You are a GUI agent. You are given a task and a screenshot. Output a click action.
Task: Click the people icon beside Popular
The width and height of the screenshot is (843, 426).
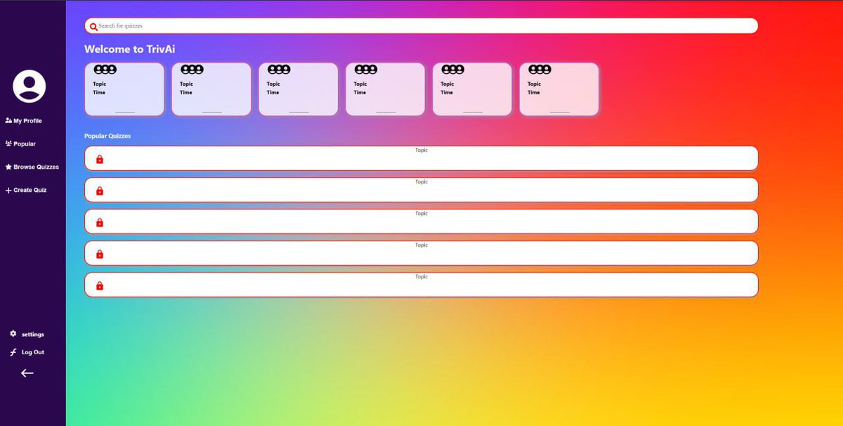click(8, 143)
